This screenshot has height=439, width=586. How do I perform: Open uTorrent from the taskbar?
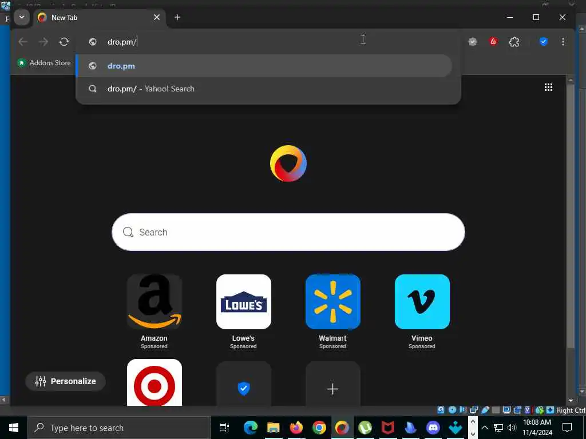pyautogui.click(x=365, y=428)
